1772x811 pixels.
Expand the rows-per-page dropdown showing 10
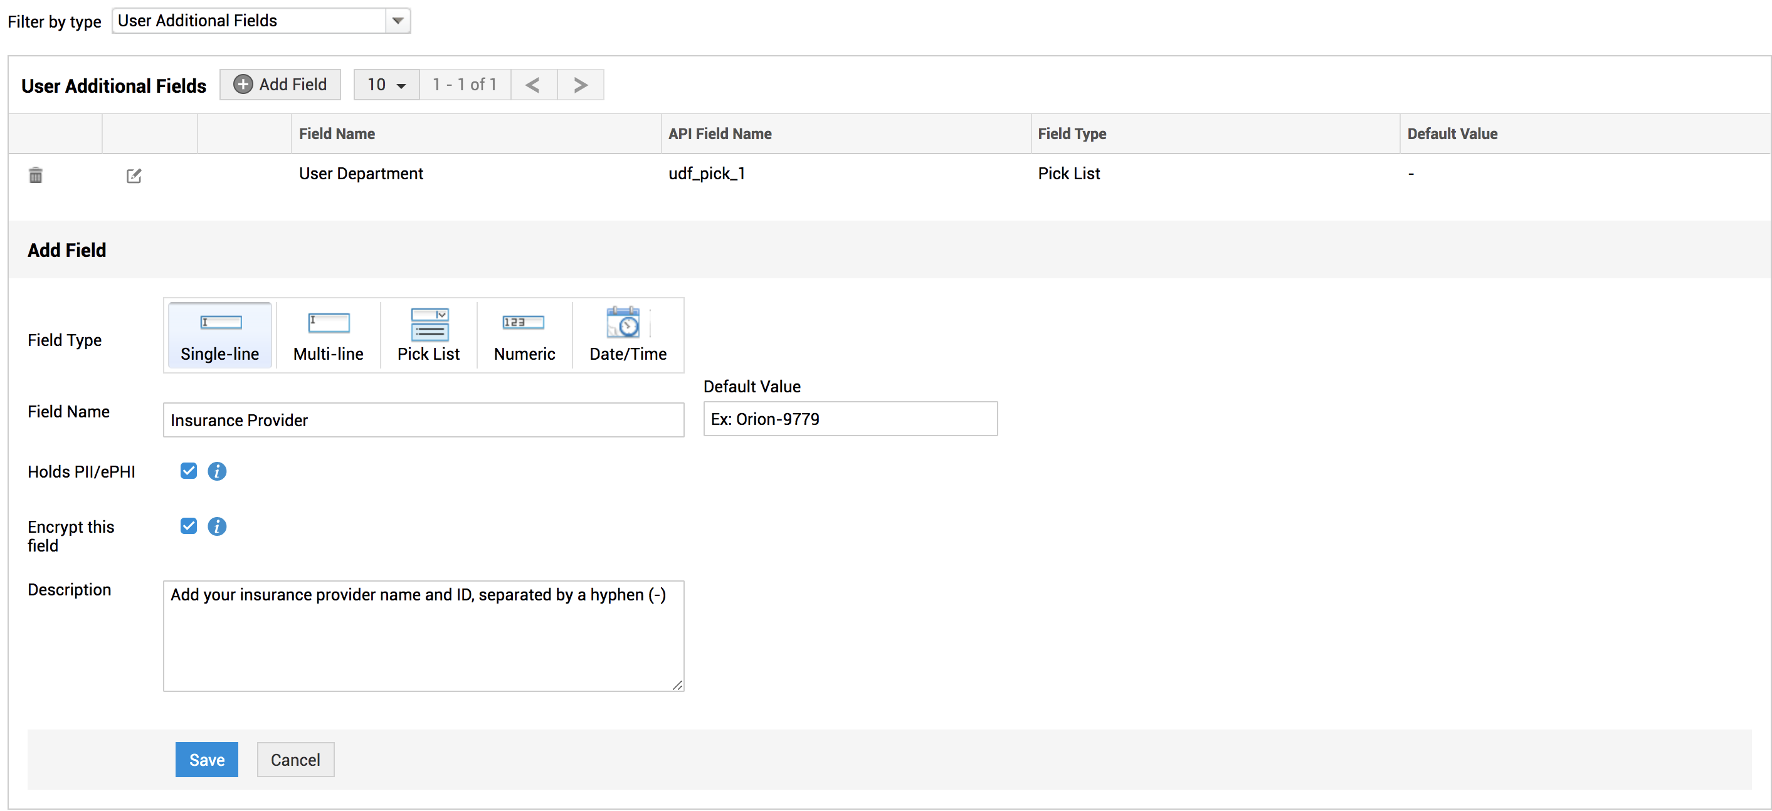pos(386,85)
